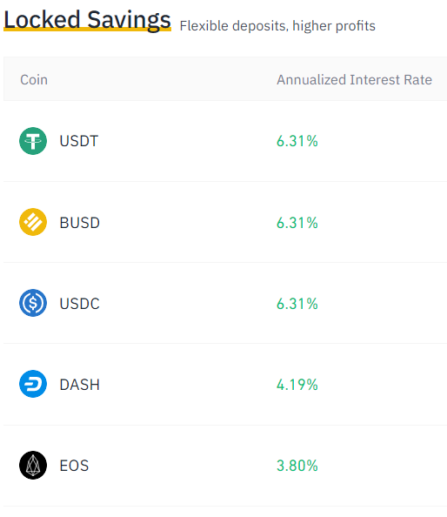This screenshot has height=517, width=447.
Task: Select the EOS coin name
Action: pyautogui.click(x=74, y=466)
